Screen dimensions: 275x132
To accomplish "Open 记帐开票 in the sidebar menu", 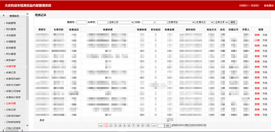I will (x=11, y=103).
